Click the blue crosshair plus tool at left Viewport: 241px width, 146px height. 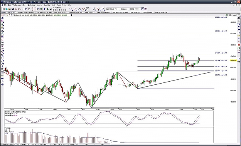point(2,84)
